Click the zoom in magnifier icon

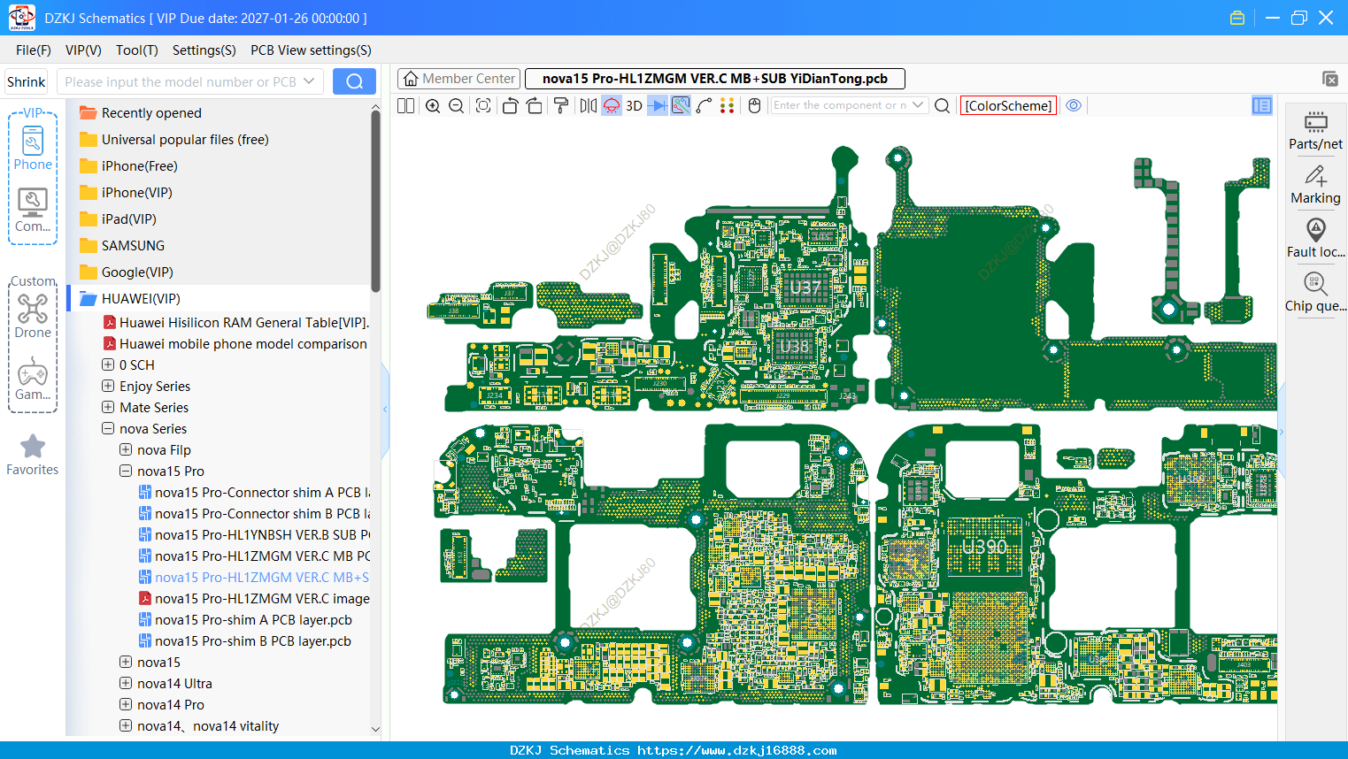[433, 105]
